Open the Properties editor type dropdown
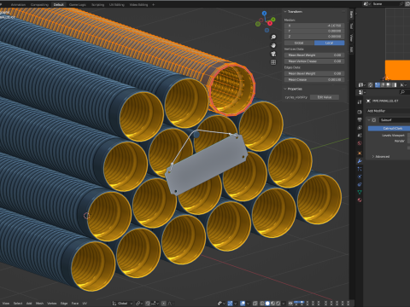Image resolution: width=410 pixels, height=307 pixels. [361, 92]
